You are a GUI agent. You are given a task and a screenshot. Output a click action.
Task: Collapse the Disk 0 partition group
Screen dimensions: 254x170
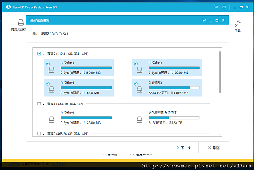pos(44,54)
